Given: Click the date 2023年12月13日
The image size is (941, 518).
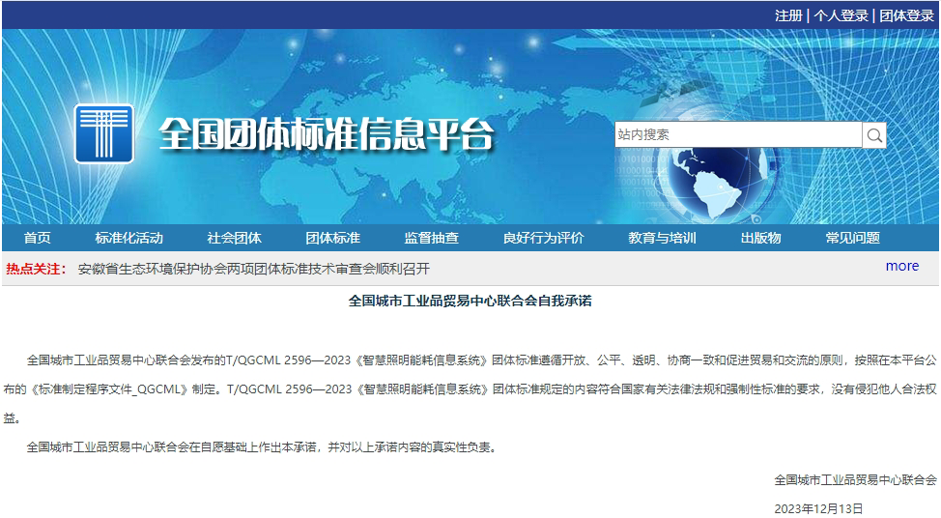Looking at the screenshot, I should click(818, 508).
